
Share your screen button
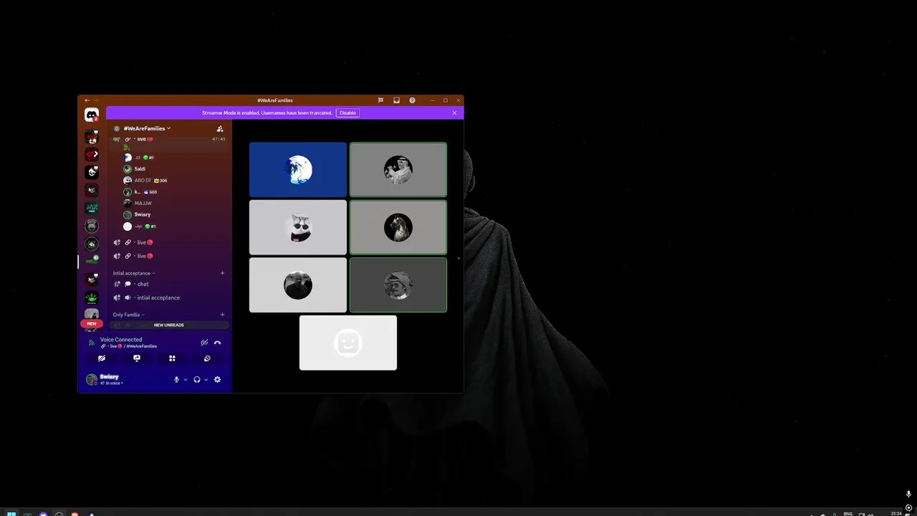click(137, 358)
